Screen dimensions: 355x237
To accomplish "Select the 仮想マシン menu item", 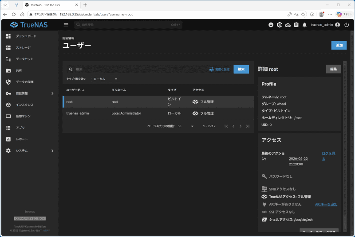I will click(24, 117).
